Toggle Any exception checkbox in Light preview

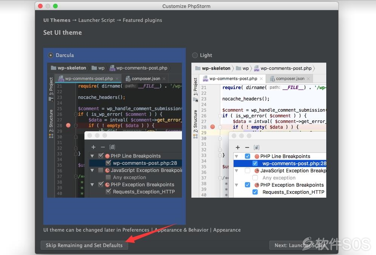pyautogui.click(x=255, y=178)
